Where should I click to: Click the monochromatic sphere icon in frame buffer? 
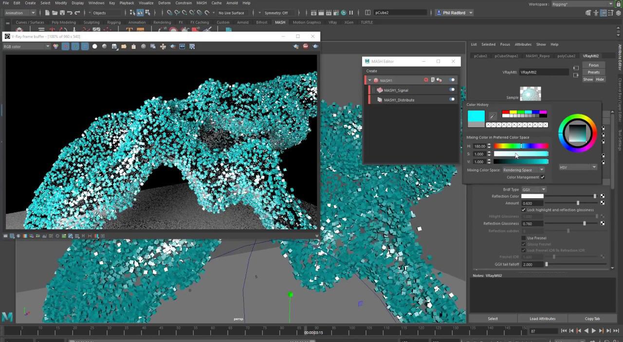104,46
